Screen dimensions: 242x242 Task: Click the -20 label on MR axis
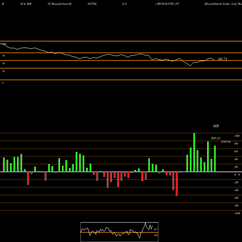[x=236, y=182]
